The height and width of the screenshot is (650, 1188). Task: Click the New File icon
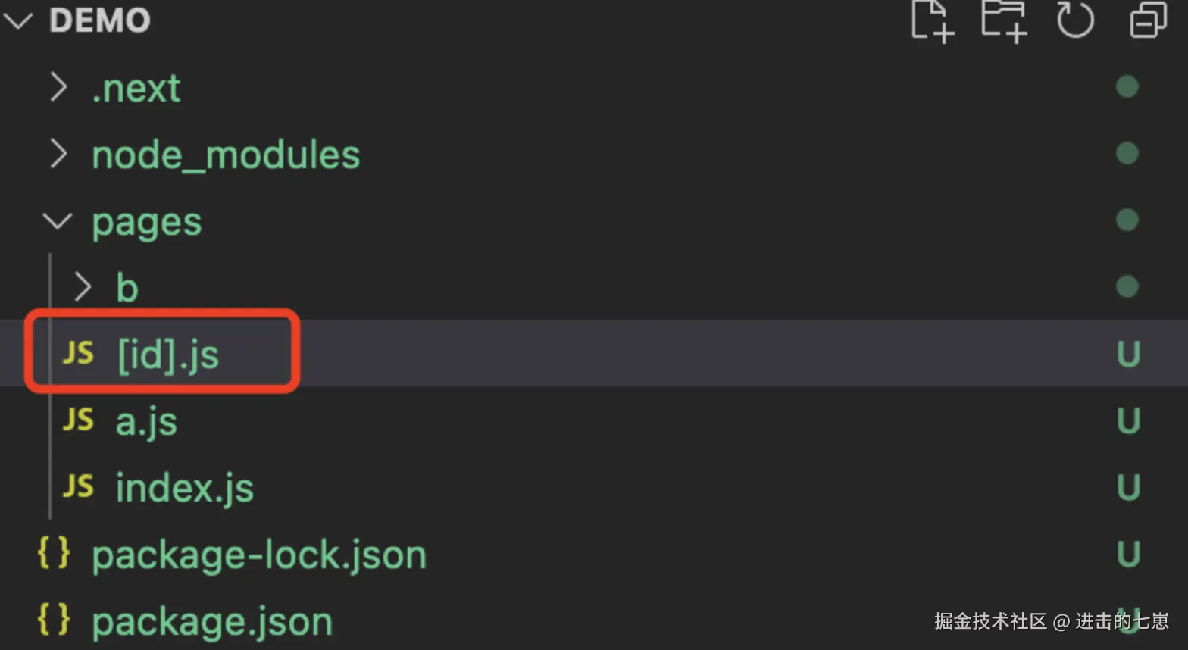point(931,20)
